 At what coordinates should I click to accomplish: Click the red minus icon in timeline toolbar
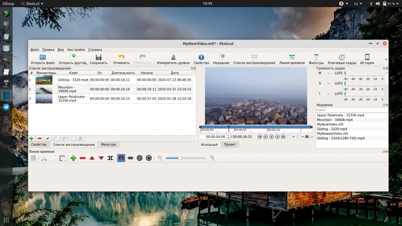point(82,158)
